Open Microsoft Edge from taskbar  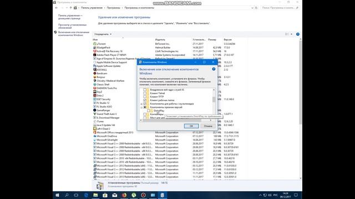click(x=86, y=195)
